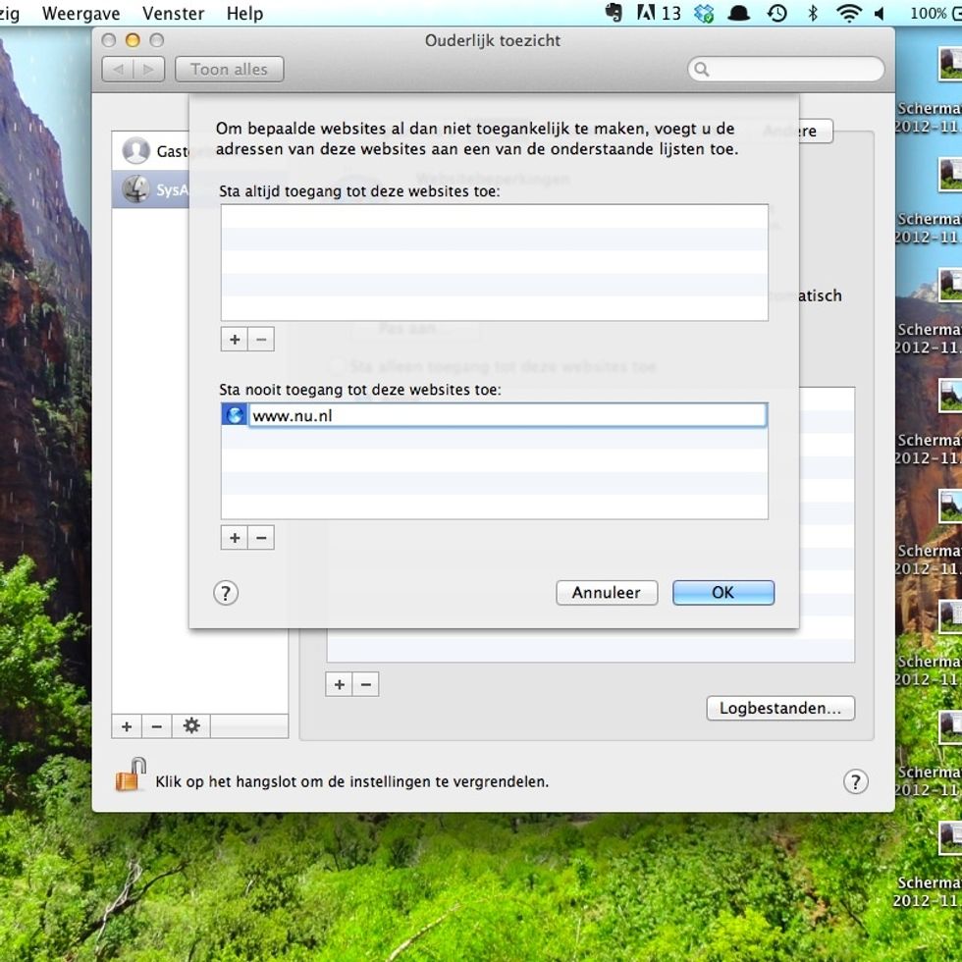Remove a website in the background window list

(366, 685)
